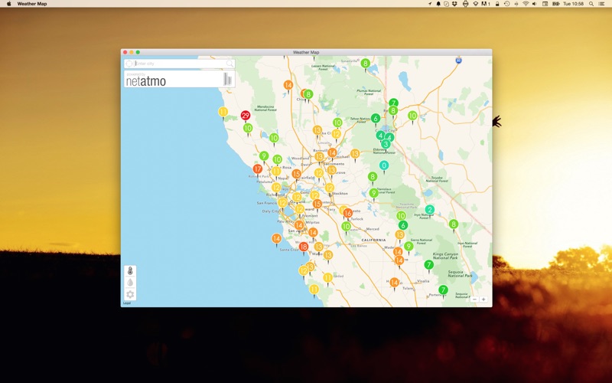Click the 'Enter city' search field
Screen dimensions: 612x383
180,64
